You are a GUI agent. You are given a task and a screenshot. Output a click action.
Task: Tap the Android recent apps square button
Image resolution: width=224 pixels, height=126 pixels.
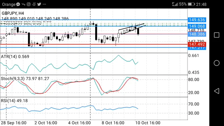click(x=216, y=35)
